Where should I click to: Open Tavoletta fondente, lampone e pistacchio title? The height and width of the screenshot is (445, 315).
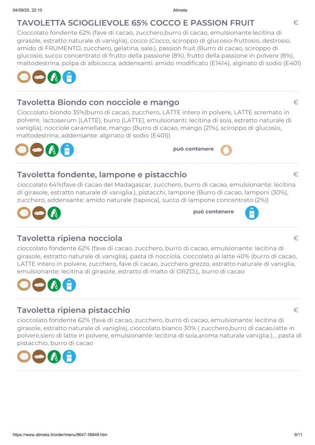point(102,175)
